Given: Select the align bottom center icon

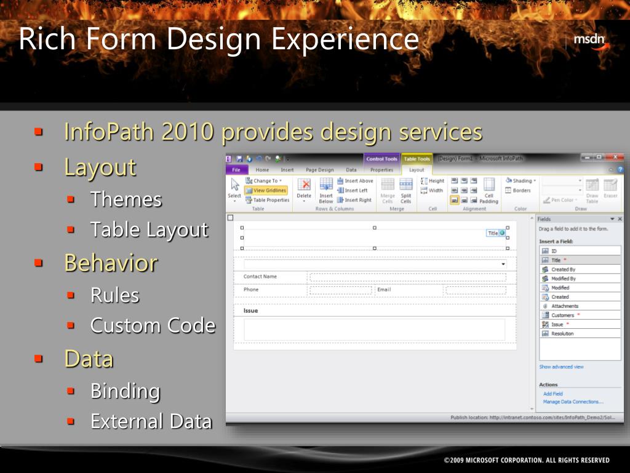Looking at the screenshot, I should tap(464, 200).
